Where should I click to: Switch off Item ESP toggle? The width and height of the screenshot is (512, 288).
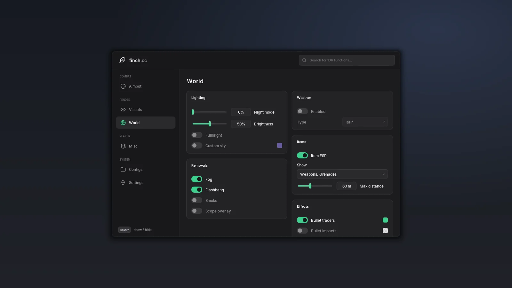pyautogui.click(x=302, y=156)
